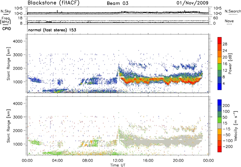
Task: Click the 16:00 time axis label
Action: pos(148,161)
